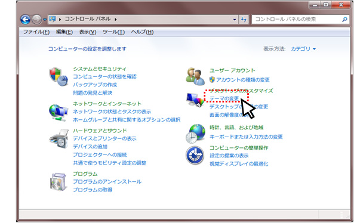
Task: Open デバイスとプリンターの表示 link
Action: (x=104, y=138)
